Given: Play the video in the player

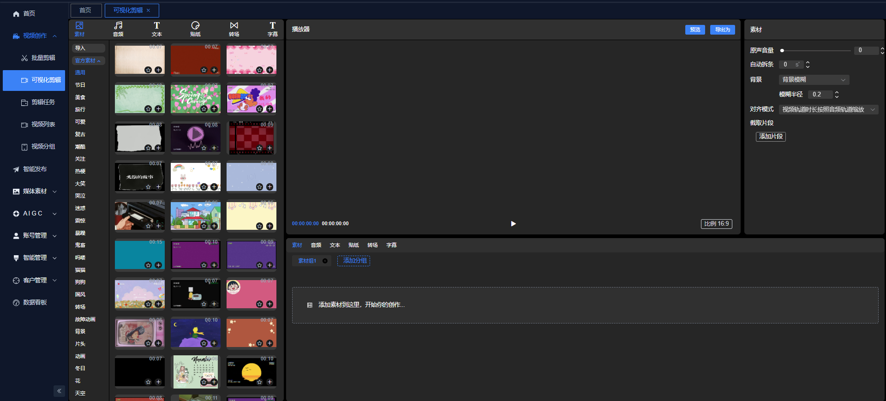Looking at the screenshot, I should coord(513,224).
